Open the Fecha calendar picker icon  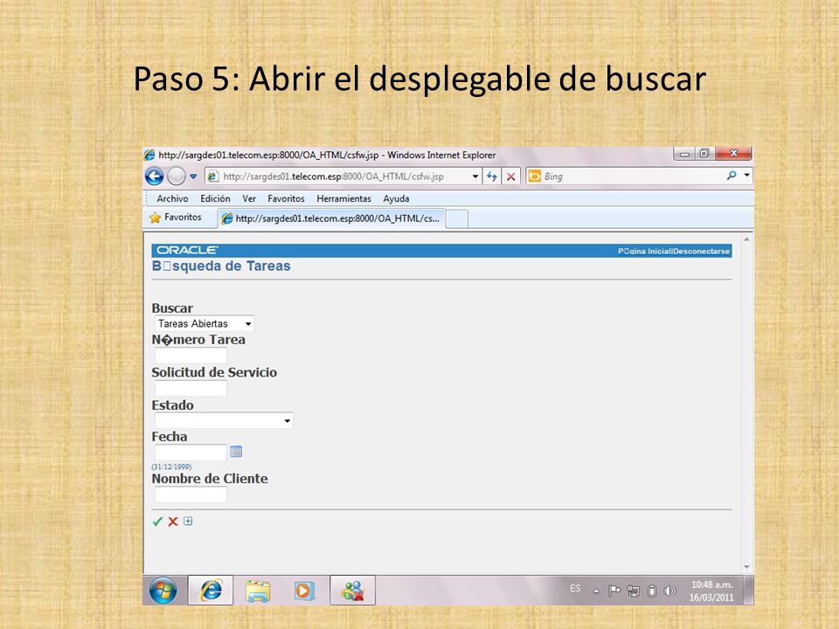pyautogui.click(x=236, y=452)
